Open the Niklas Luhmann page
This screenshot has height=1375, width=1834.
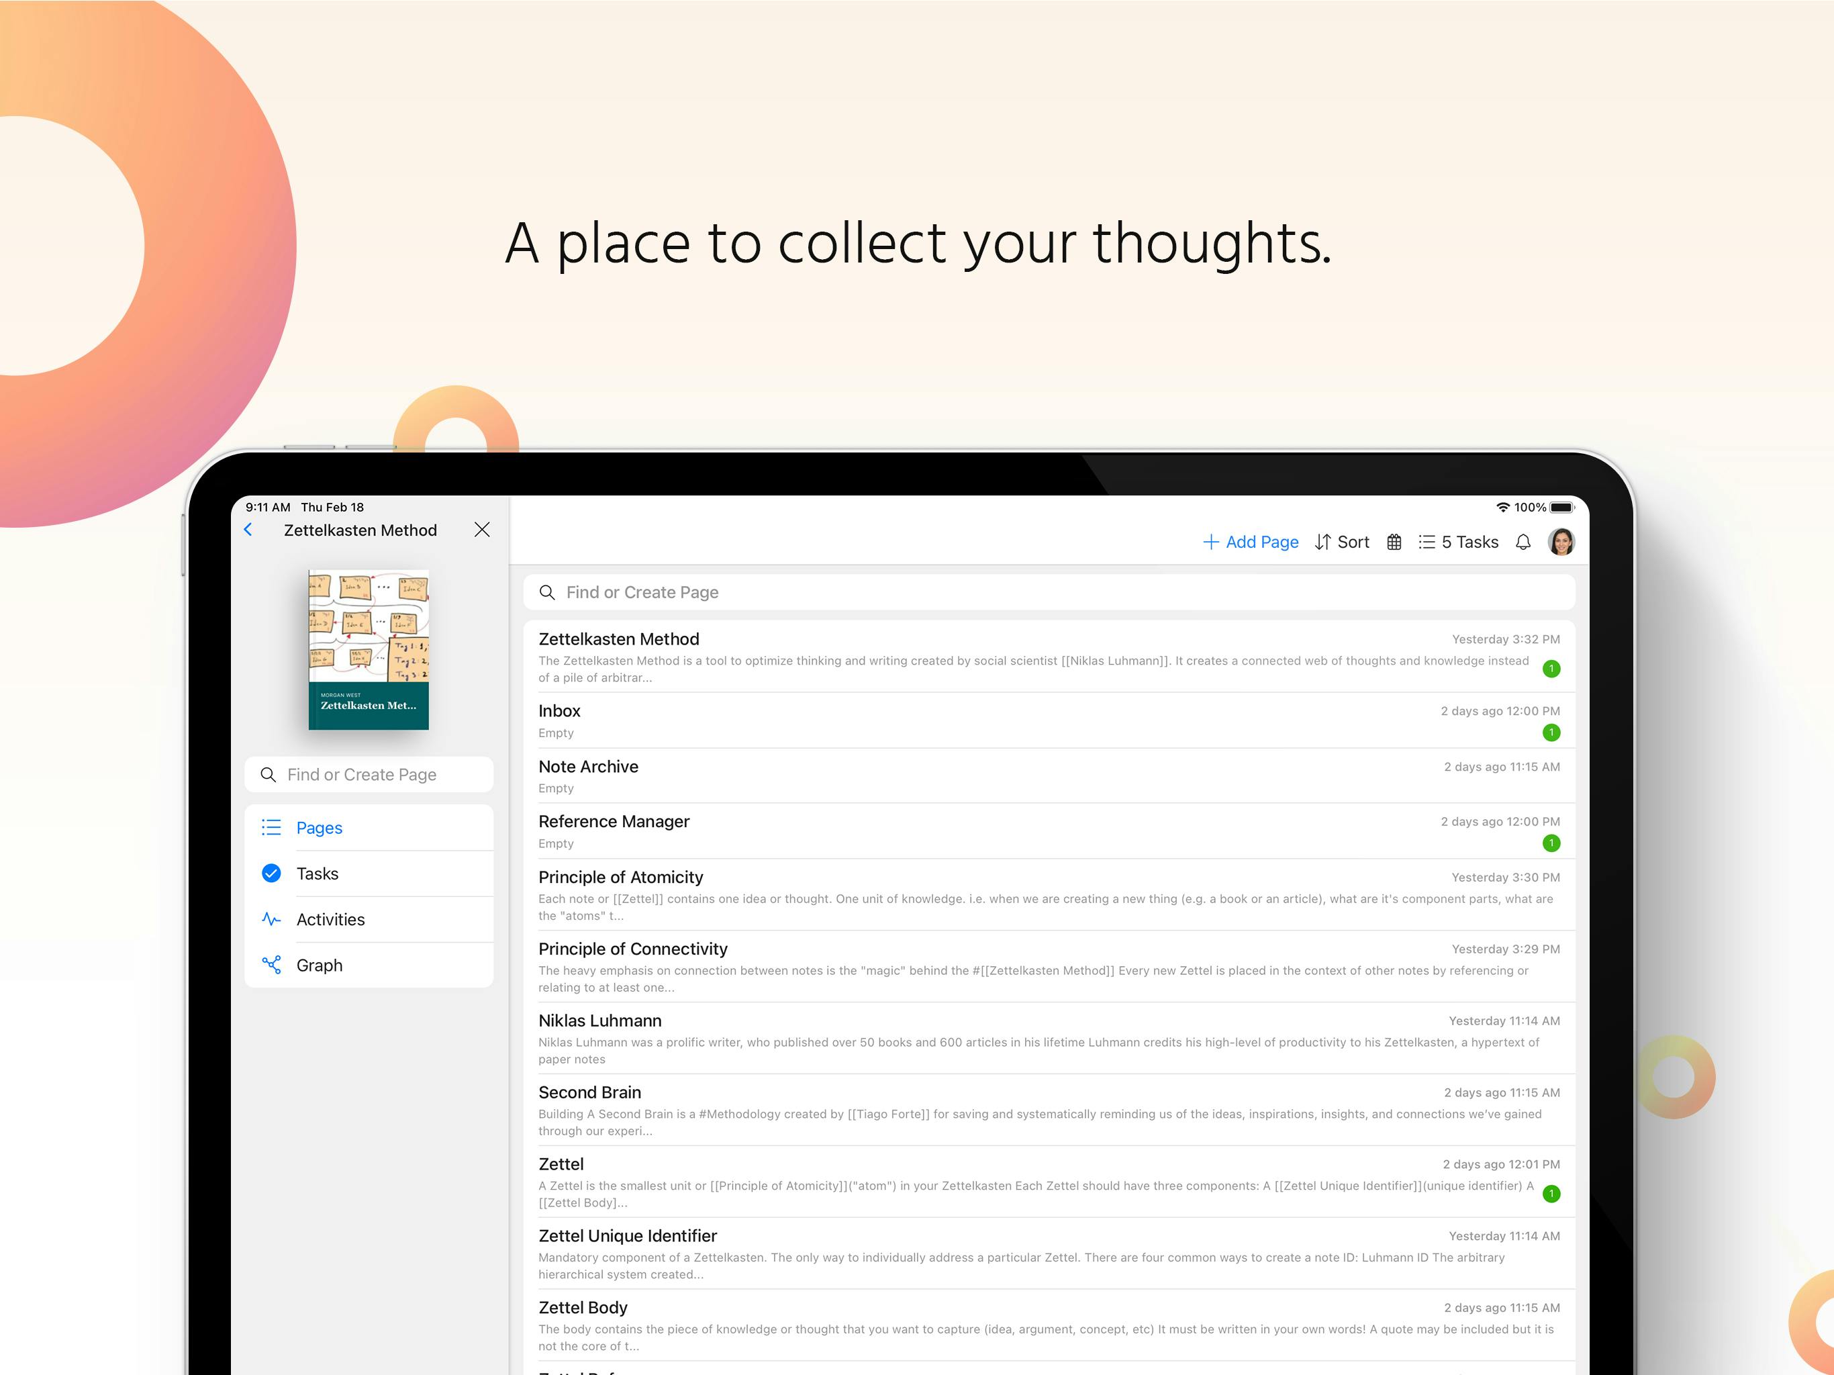point(1049,1038)
